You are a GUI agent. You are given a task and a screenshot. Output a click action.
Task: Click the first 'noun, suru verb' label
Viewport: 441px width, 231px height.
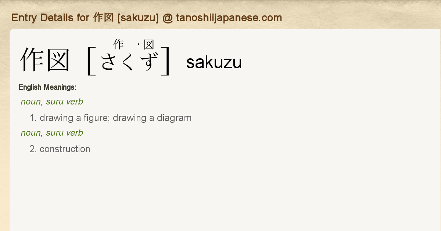[x=52, y=102]
